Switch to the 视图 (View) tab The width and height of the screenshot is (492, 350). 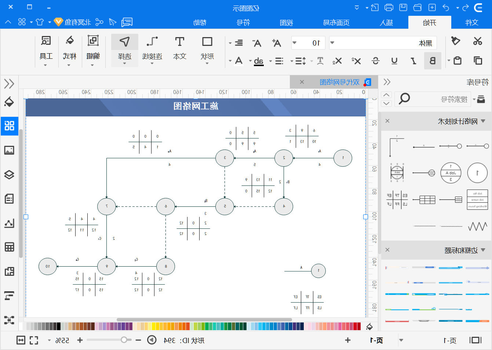286,22
